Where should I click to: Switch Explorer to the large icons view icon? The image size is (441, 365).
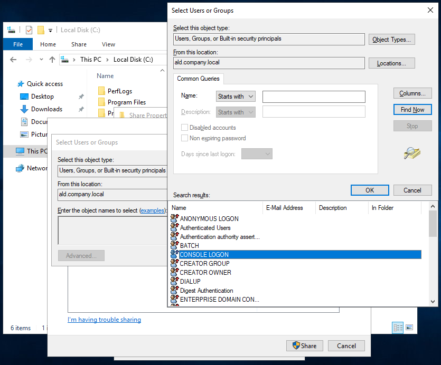pos(409,328)
